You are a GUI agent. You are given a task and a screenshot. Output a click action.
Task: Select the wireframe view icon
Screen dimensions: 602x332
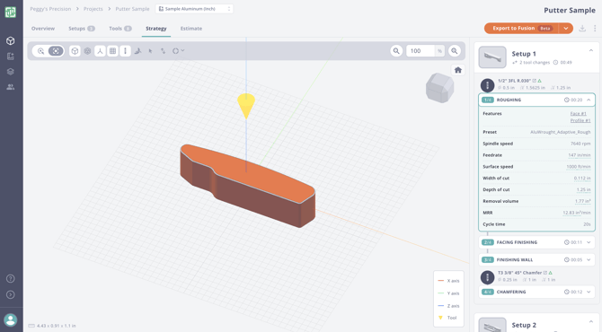point(87,51)
